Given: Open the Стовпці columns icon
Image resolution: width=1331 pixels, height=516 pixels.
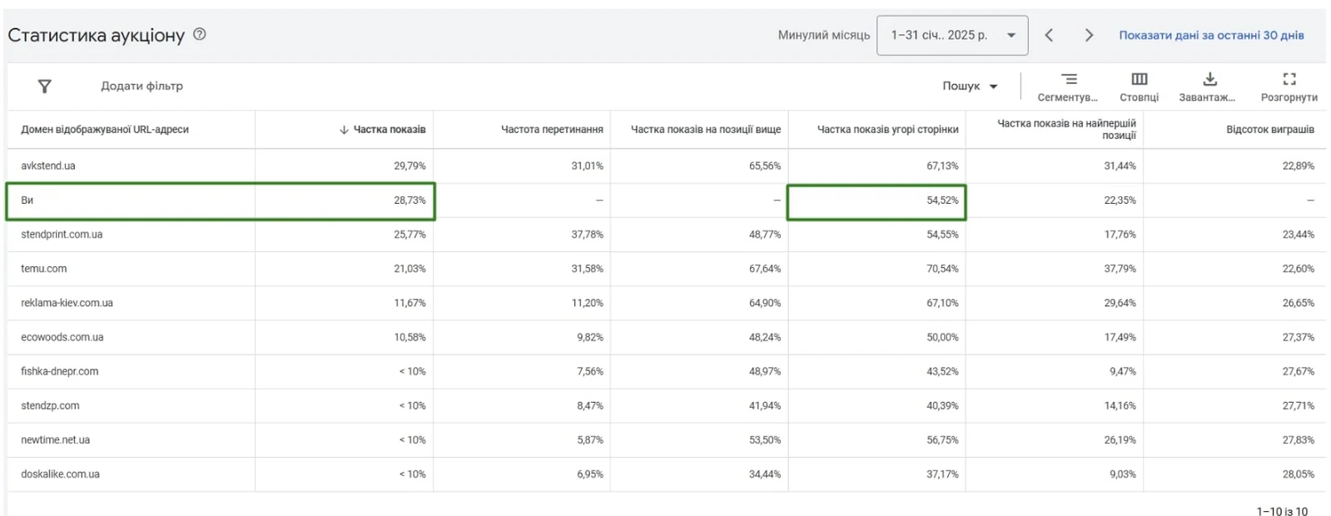Looking at the screenshot, I should 1140,87.
